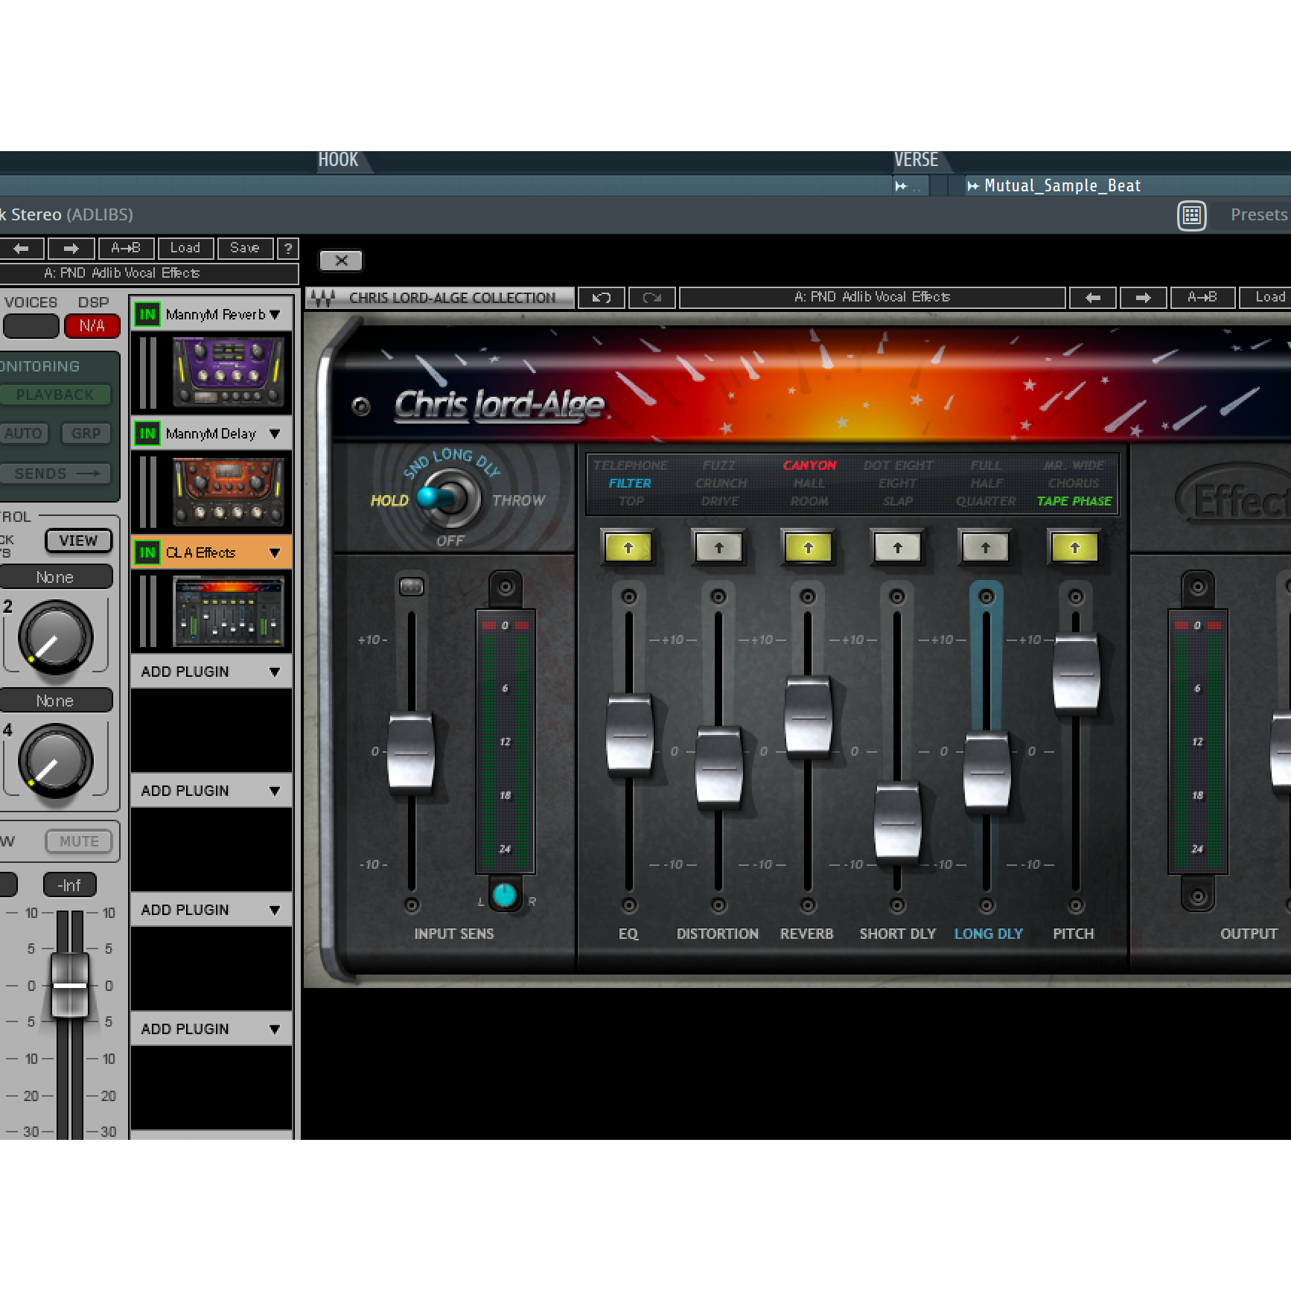Open help question mark button

pos(288,248)
